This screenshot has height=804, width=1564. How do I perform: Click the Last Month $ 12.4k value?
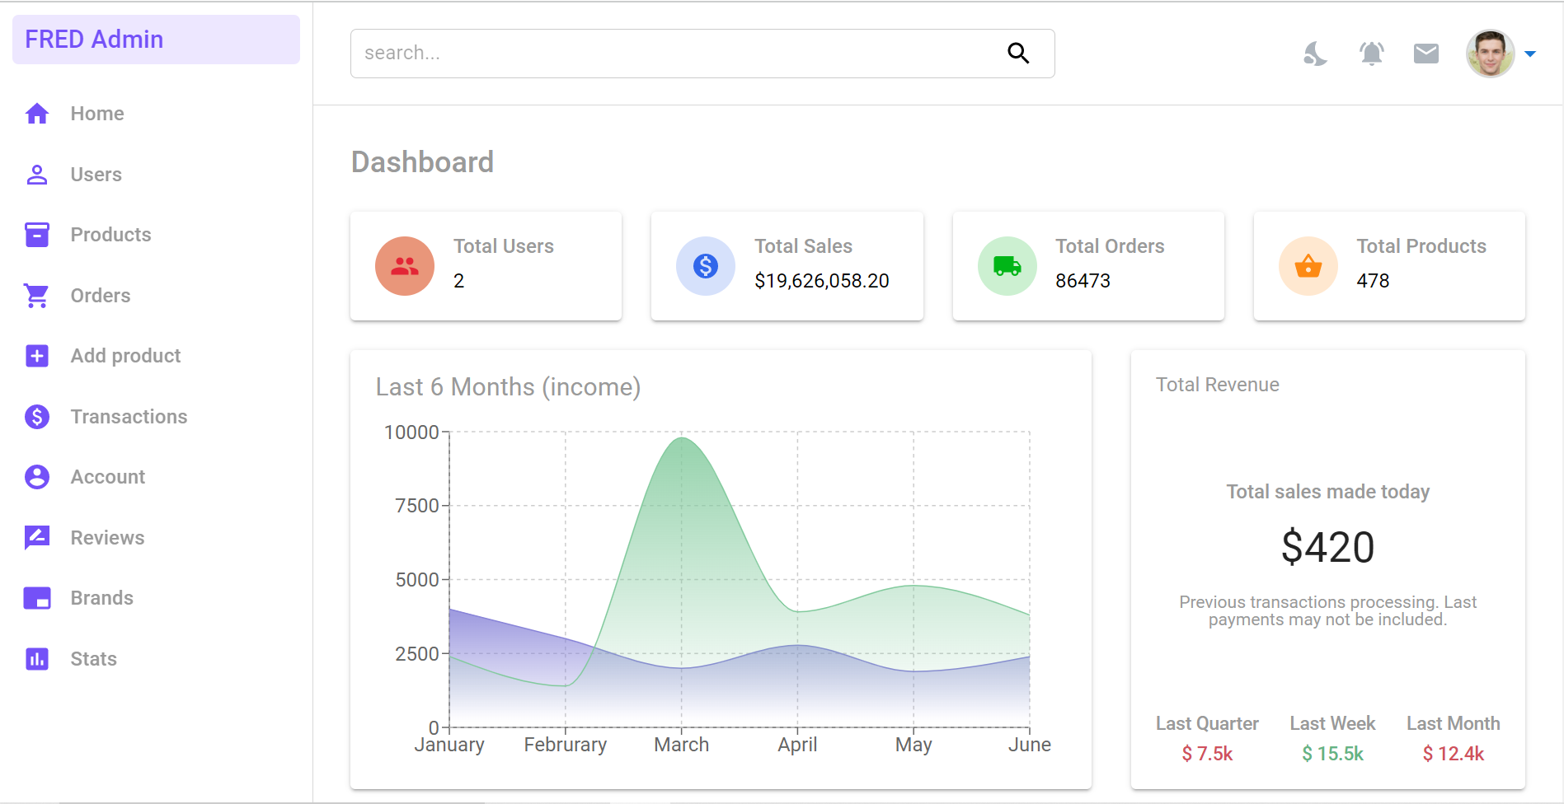pos(1453,754)
